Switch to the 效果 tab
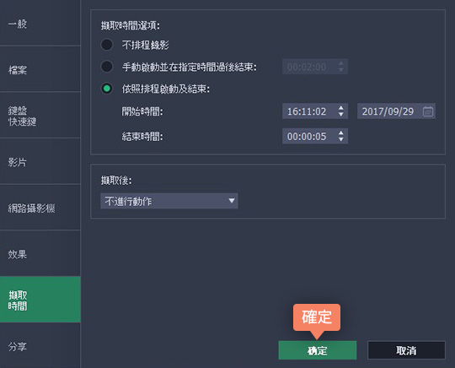 [x=40, y=254]
